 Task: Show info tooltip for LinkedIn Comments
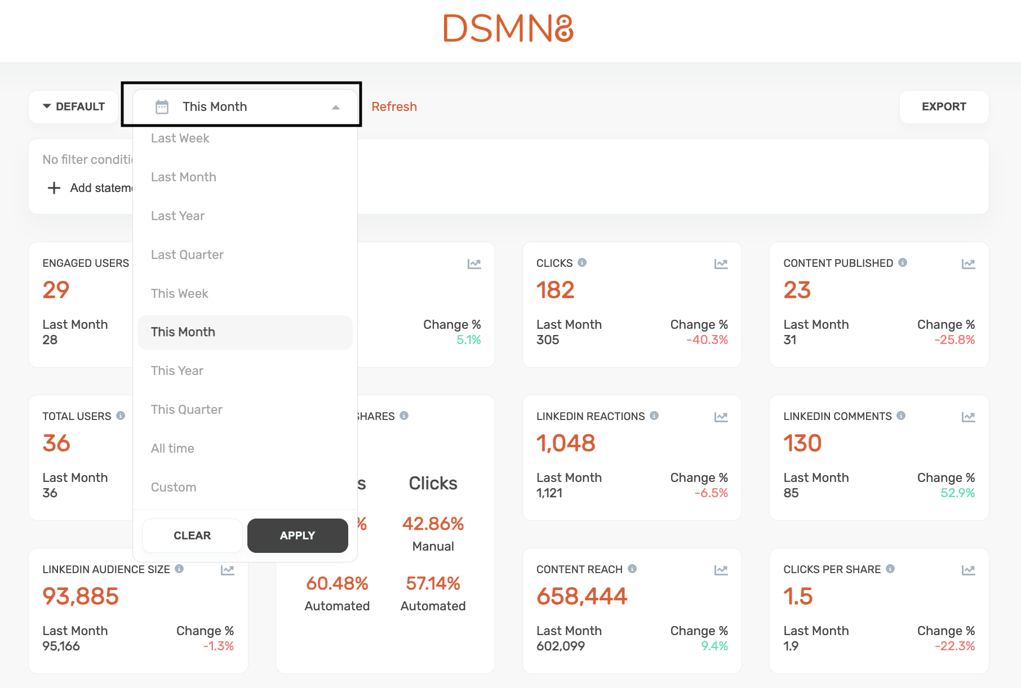tap(901, 416)
